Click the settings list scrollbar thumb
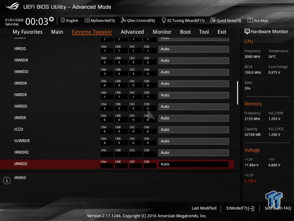This screenshot has width=294, height=221. point(238,93)
